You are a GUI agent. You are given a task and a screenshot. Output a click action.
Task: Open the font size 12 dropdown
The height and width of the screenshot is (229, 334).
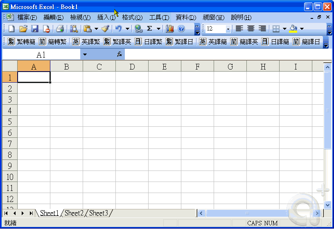tap(228, 29)
